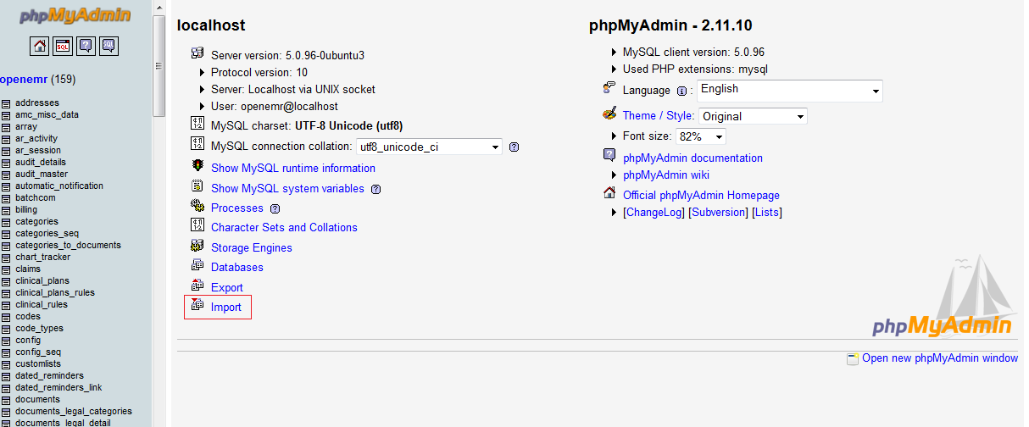Open the automatic_notification table
The image size is (1029, 427).
tap(59, 186)
